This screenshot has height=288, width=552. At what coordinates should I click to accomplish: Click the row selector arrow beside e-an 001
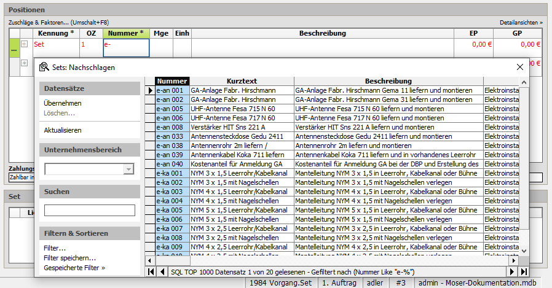pyautogui.click(x=150, y=90)
